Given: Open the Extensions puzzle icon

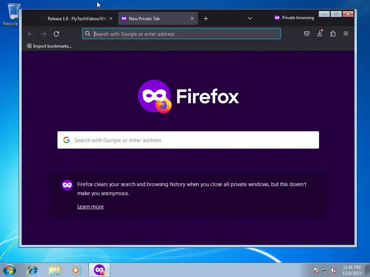Looking at the screenshot, I should [x=333, y=34].
